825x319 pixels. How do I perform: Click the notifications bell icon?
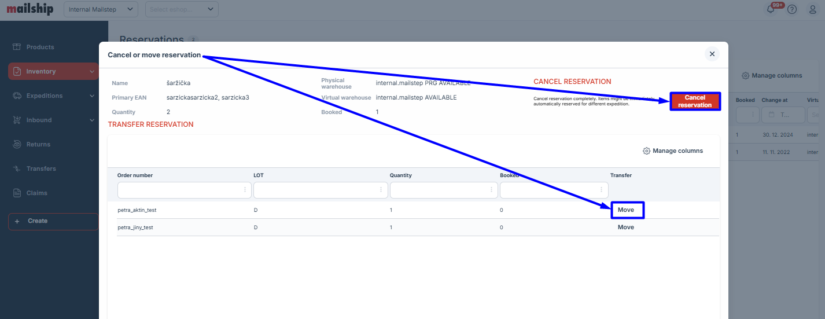(771, 9)
